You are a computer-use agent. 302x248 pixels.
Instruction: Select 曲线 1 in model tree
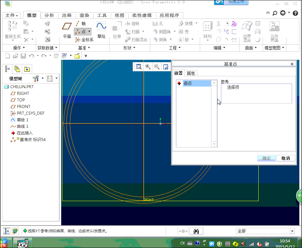pos(20,126)
